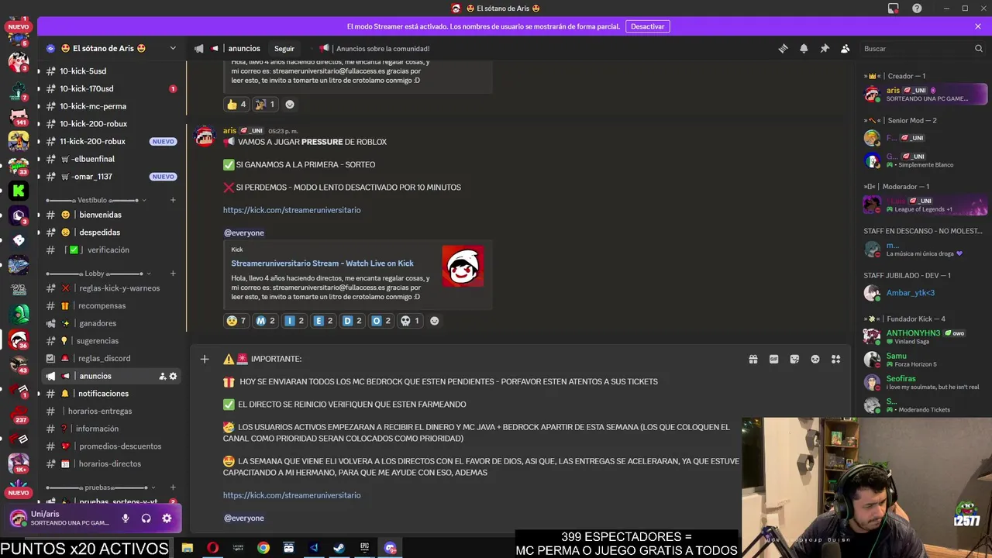Screen dimensions: 992x558
Task: Open the sugerencias channel
Action: pyautogui.click(x=111, y=341)
